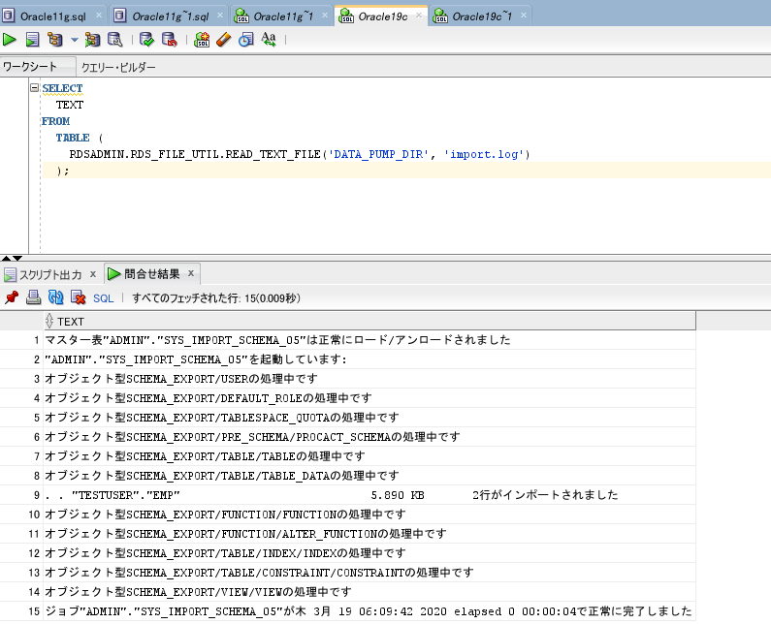Click the TEXT column header
Screen dimensions: 771x624
tap(369, 322)
